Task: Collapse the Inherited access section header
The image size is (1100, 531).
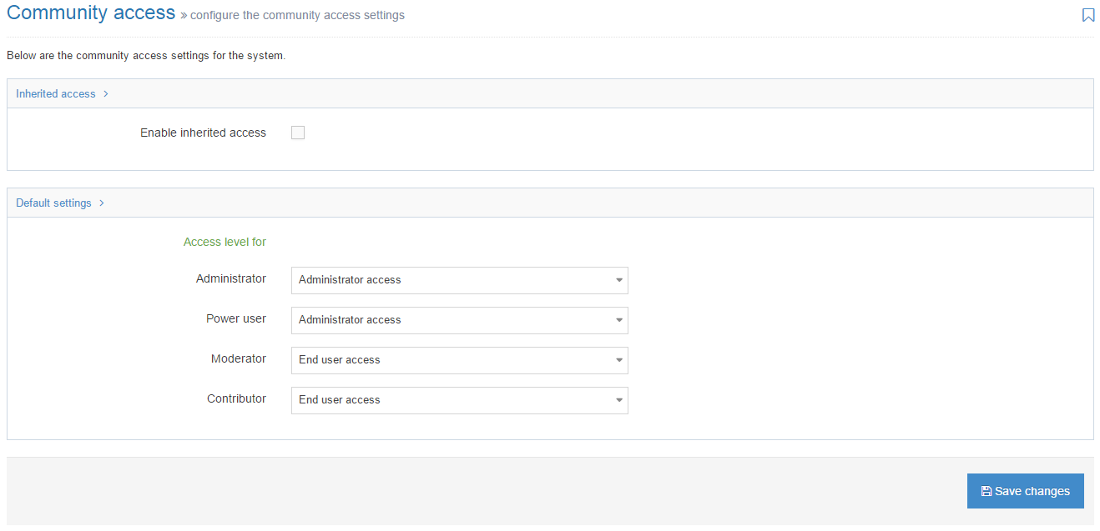Action: (x=56, y=94)
